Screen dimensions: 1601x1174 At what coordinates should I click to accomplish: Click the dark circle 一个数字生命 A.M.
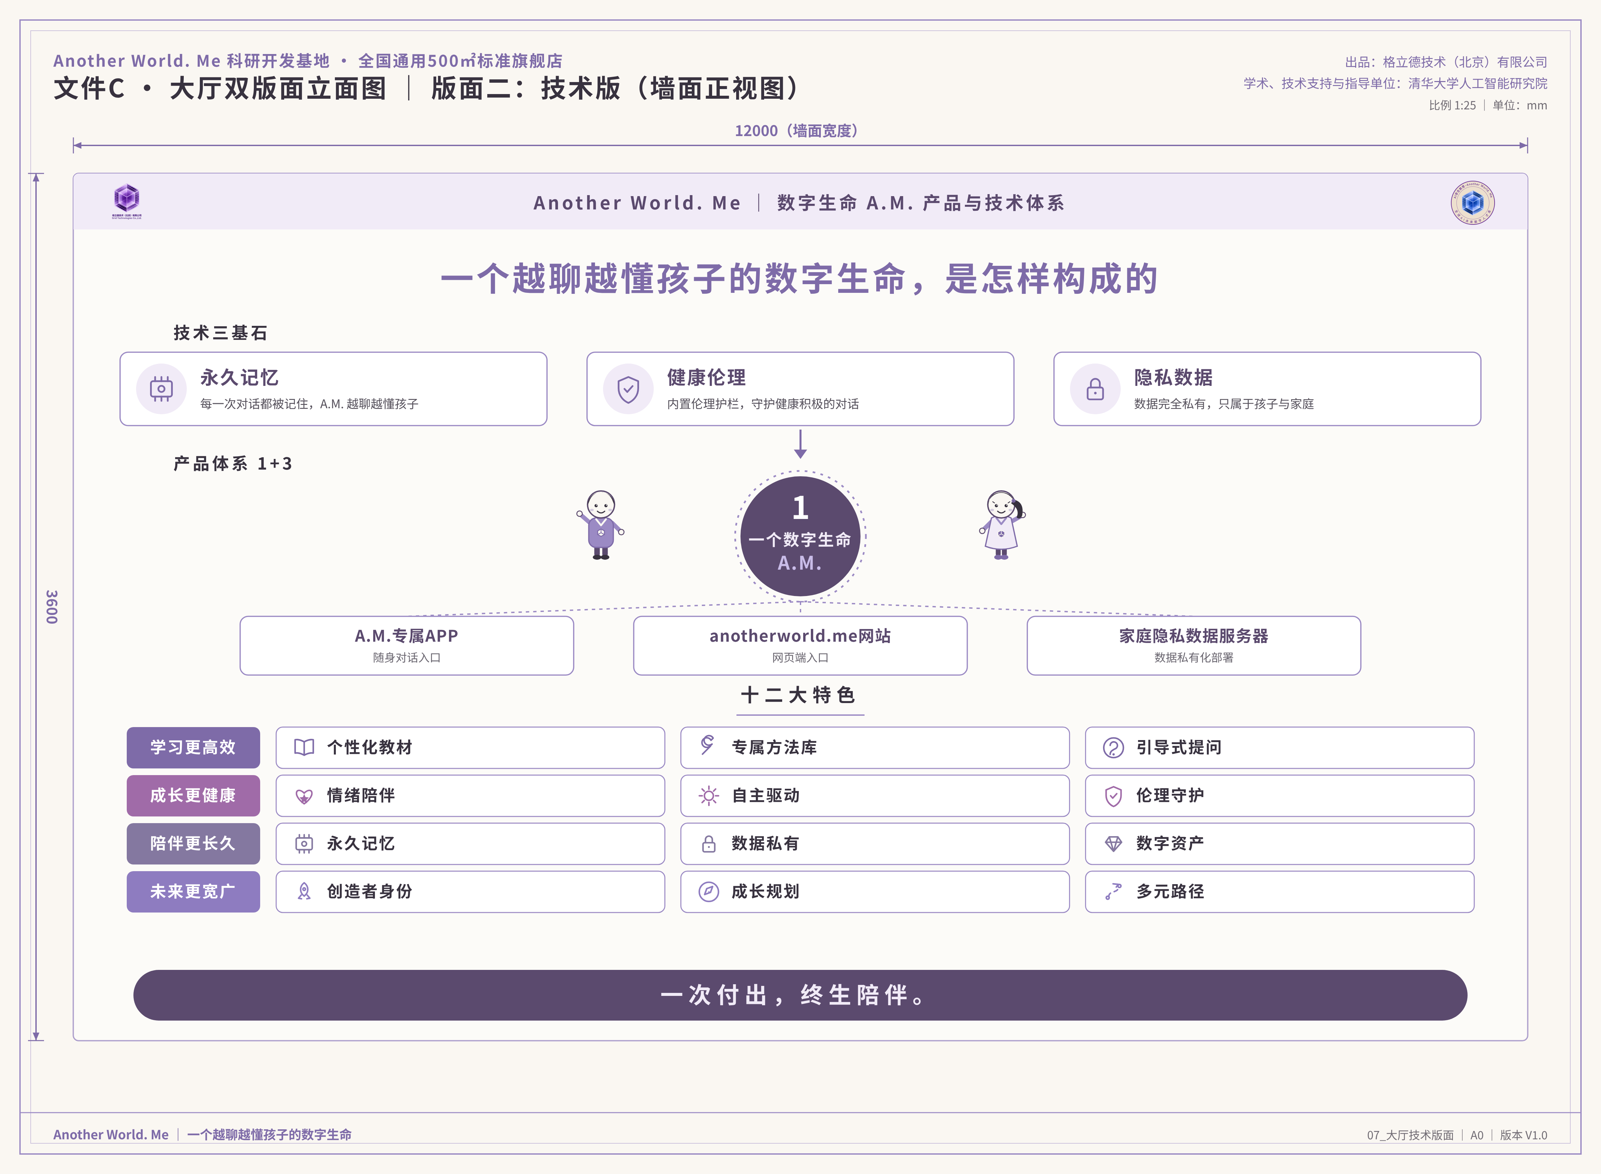click(x=800, y=536)
